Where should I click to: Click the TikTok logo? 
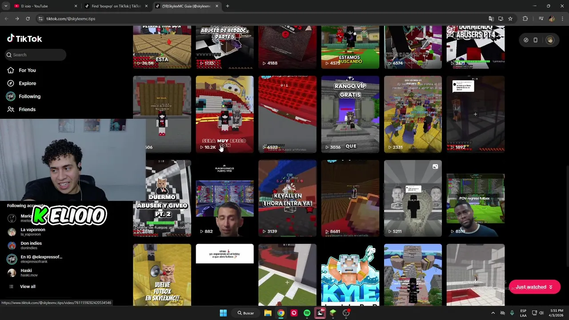pos(24,39)
